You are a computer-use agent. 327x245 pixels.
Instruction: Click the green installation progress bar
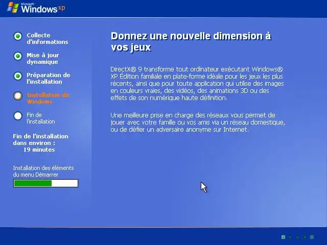tap(45, 183)
